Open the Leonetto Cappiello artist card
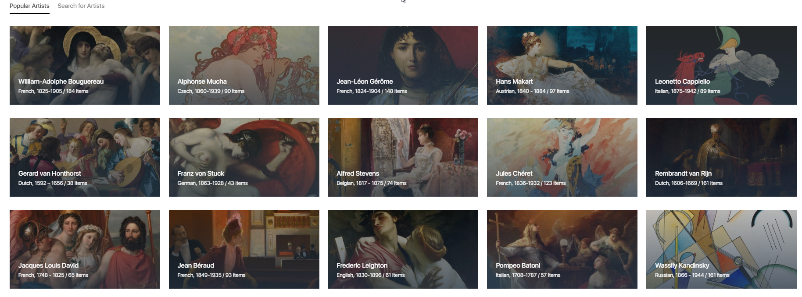 click(x=721, y=65)
